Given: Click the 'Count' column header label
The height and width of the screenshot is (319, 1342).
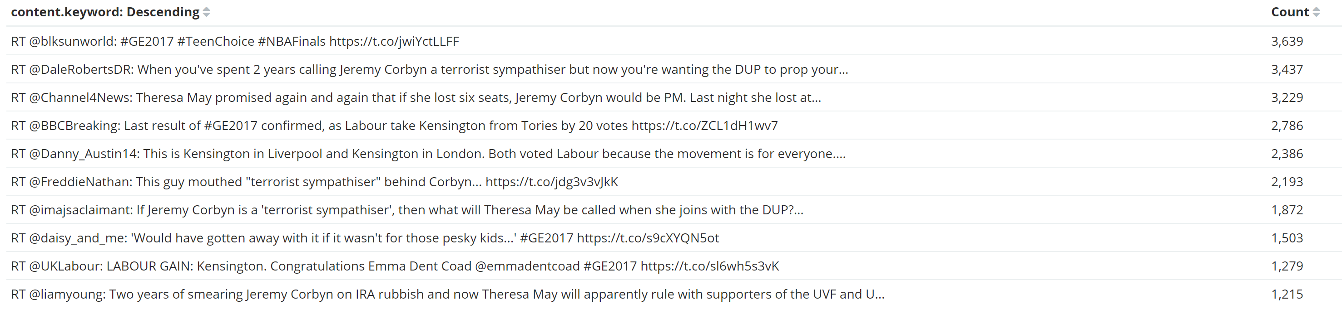Looking at the screenshot, I should click(1289, 12).
